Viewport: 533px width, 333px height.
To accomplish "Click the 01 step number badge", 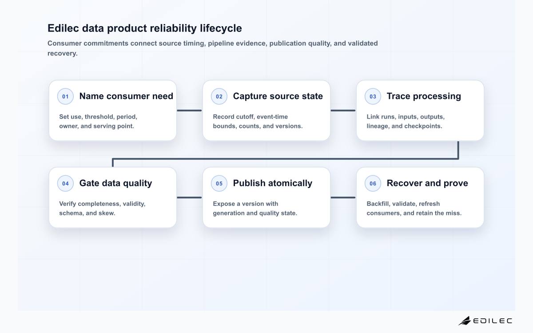I will coord(65,96).
